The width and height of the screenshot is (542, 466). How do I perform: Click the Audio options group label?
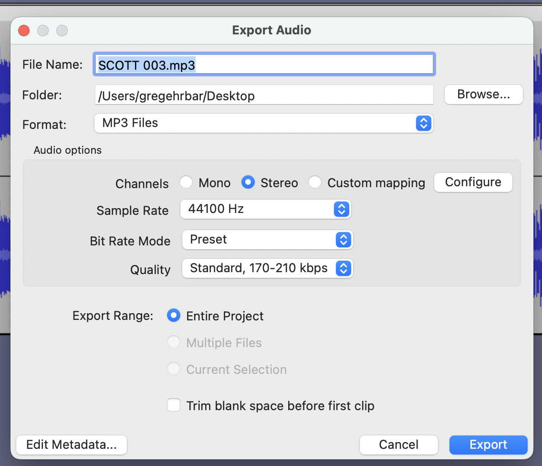point(67,150)
